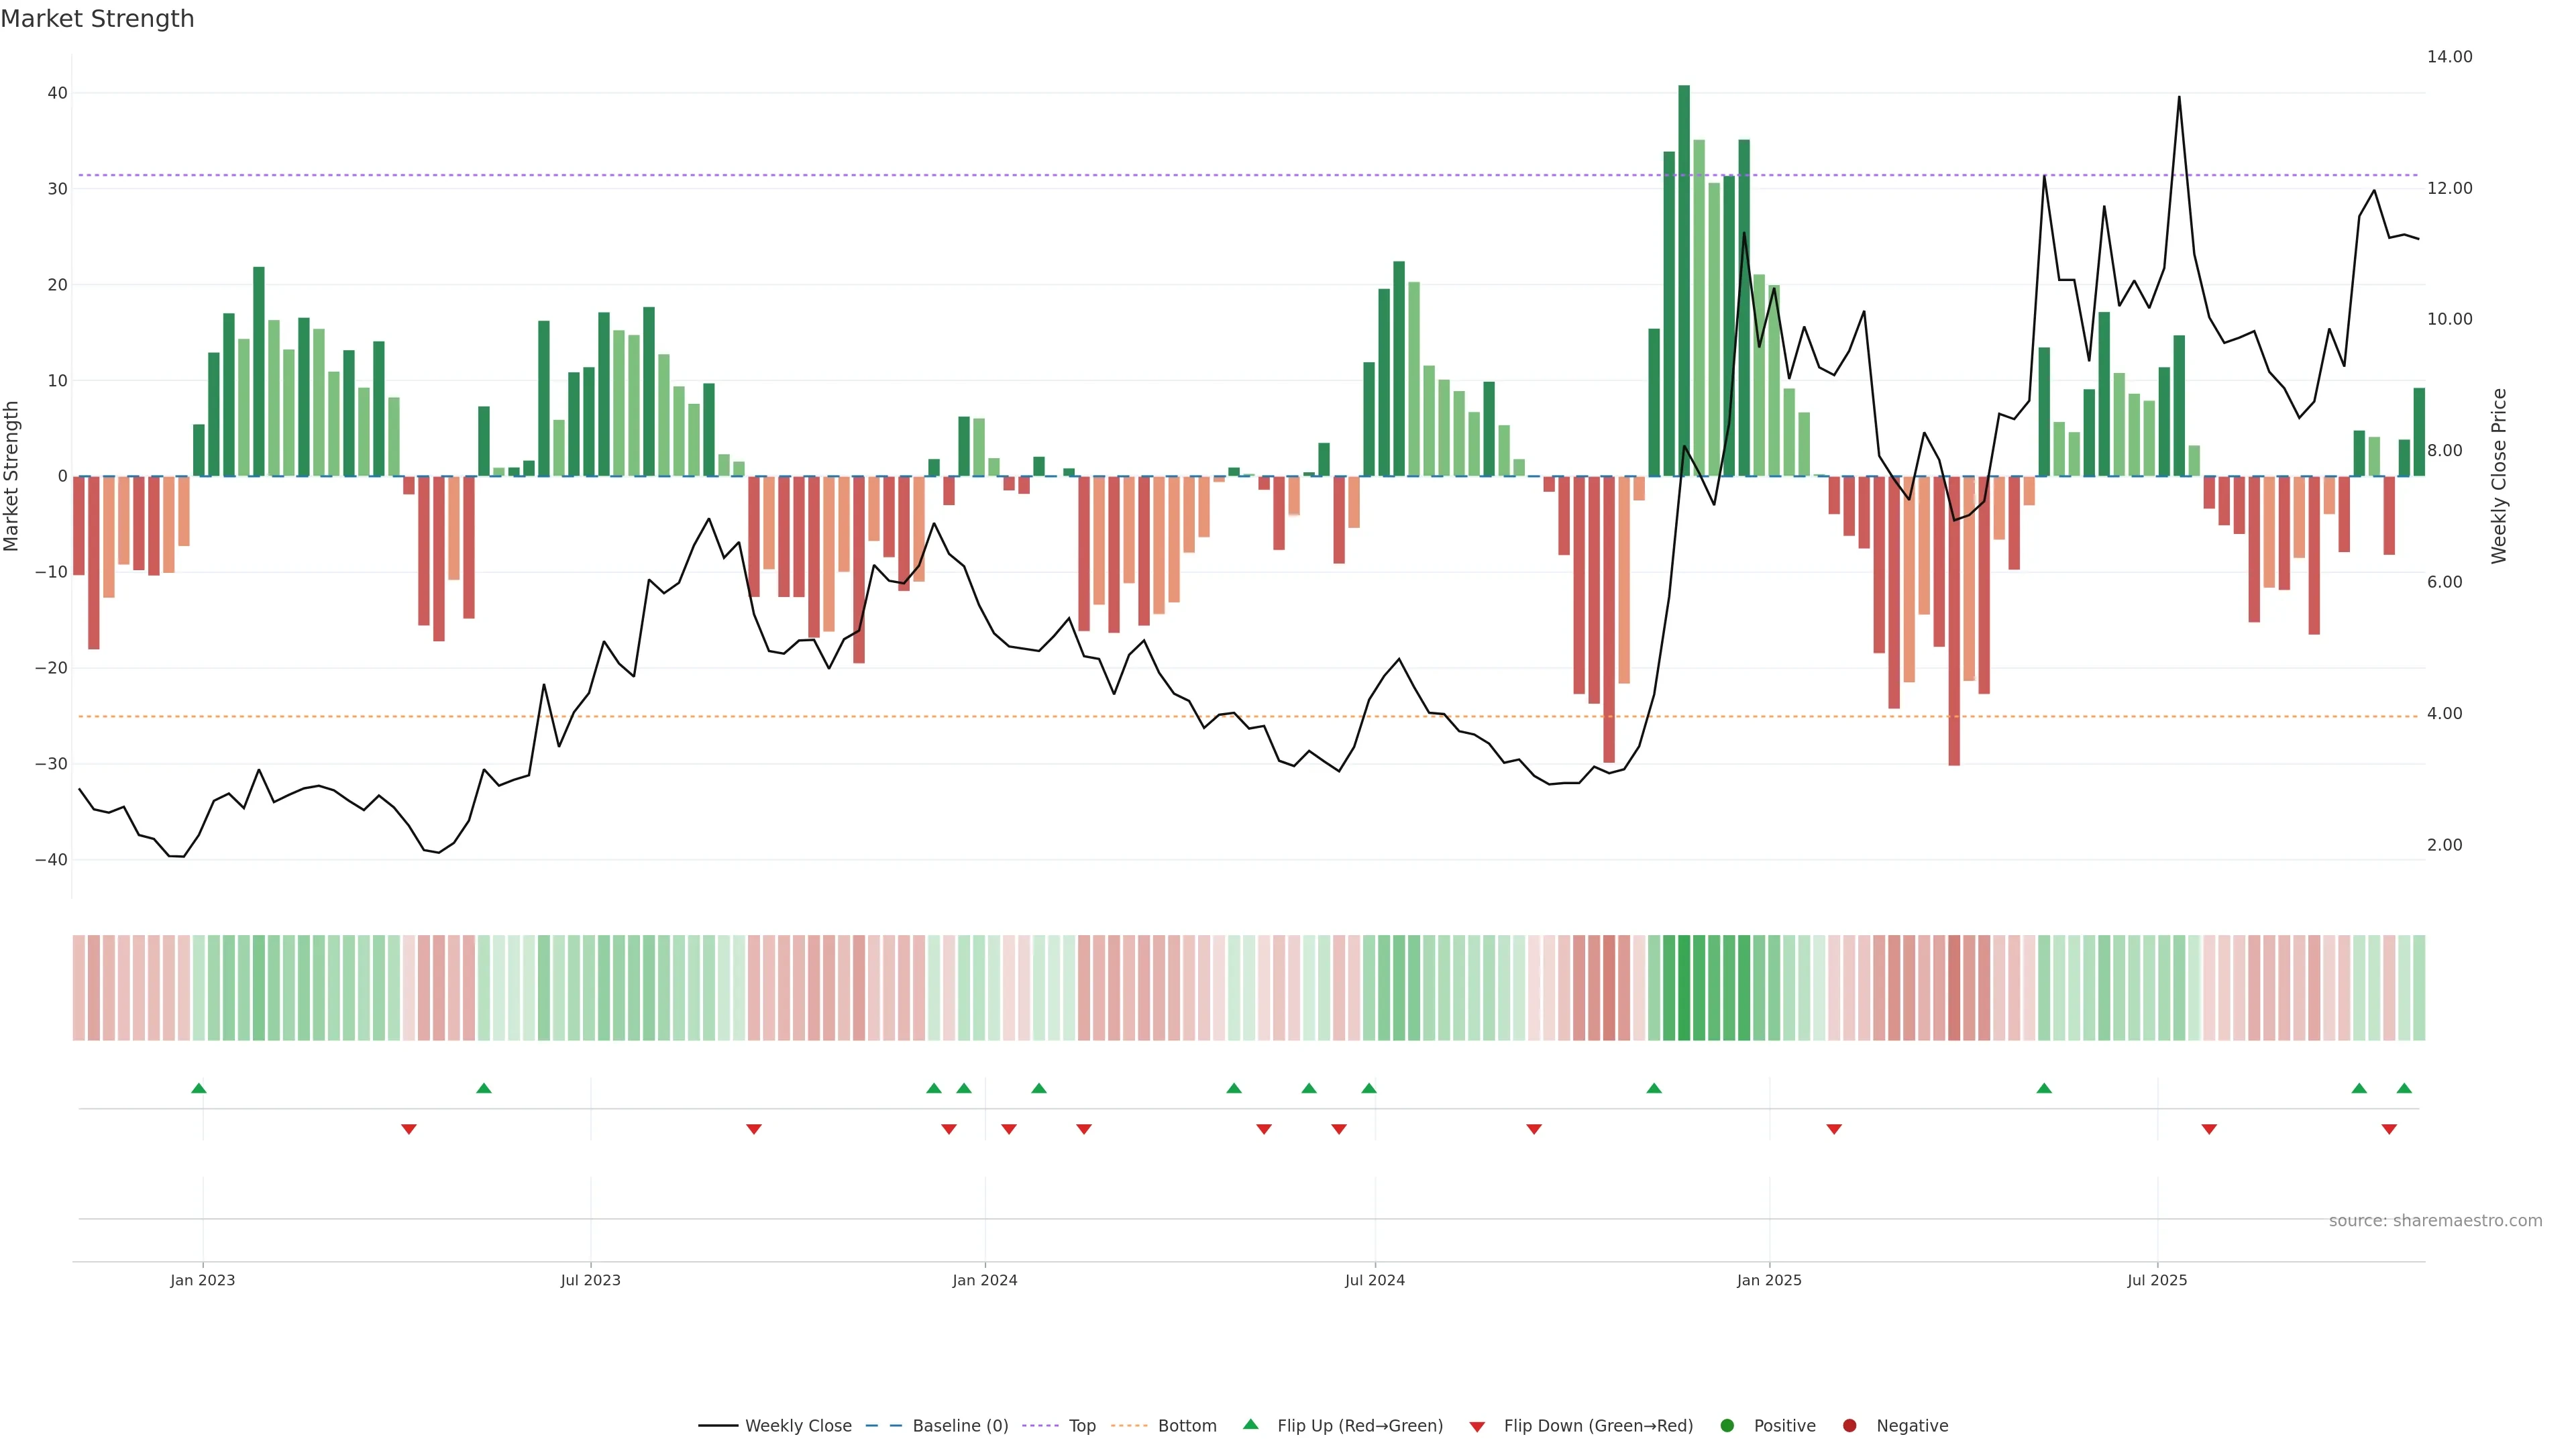Click the Flip Down red triangle legend icon
The width and height of the screenshot is (2576, 1449).
tap(1477, 1427)
